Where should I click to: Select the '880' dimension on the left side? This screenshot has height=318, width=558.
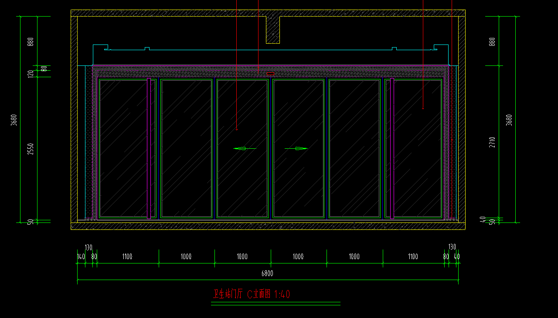pos(30,42)
